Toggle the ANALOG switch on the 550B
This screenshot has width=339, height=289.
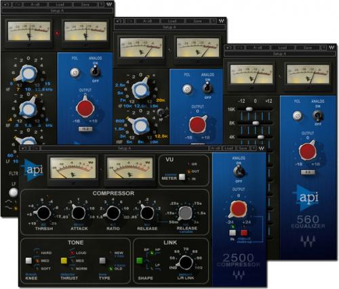(207, 88)
